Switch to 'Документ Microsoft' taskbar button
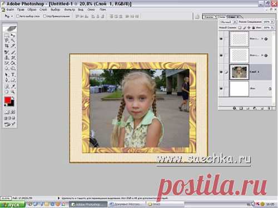Image resolution: width=278 pixels, height=208 pixels. click(x=127, y=205)
